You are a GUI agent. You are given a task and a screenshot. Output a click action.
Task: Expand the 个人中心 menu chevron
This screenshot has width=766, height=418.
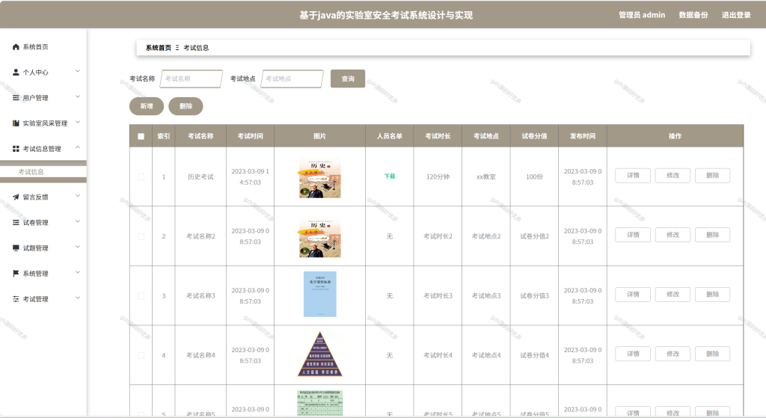(x=78, y=71)
